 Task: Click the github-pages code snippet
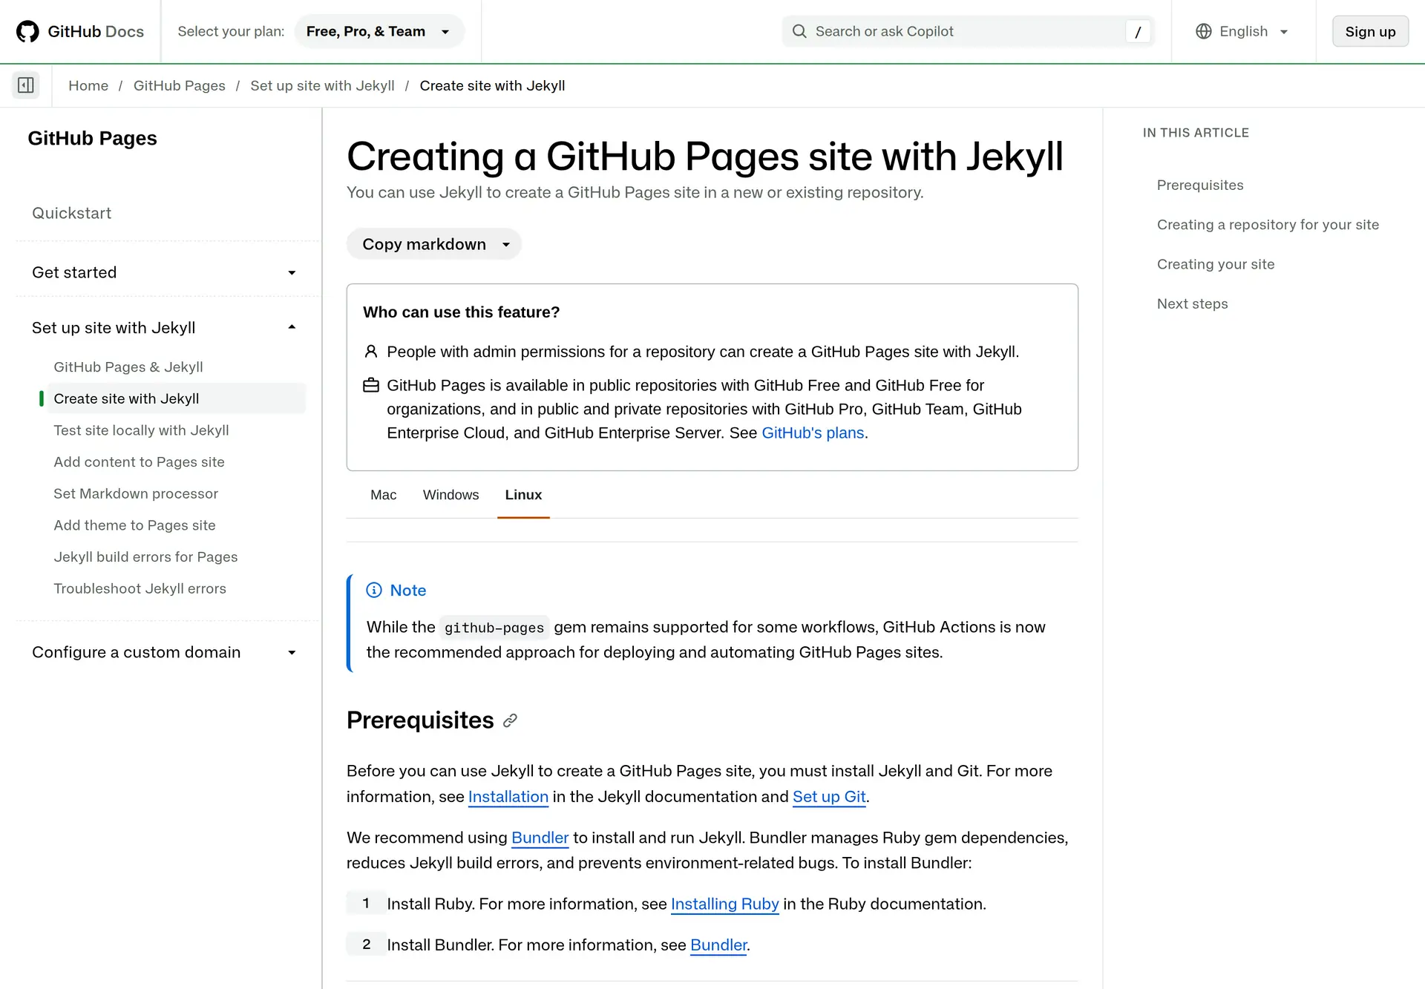[x=494, y=628]
